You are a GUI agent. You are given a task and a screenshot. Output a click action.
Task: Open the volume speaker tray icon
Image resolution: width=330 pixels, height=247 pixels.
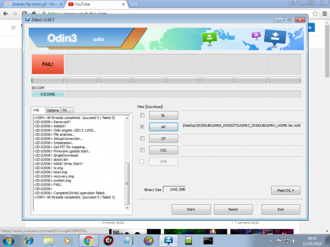[295, 241]
